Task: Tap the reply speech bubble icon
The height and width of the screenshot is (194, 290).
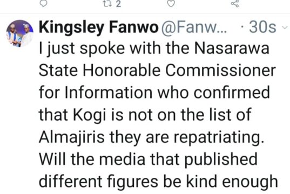Action: [43, 3]
